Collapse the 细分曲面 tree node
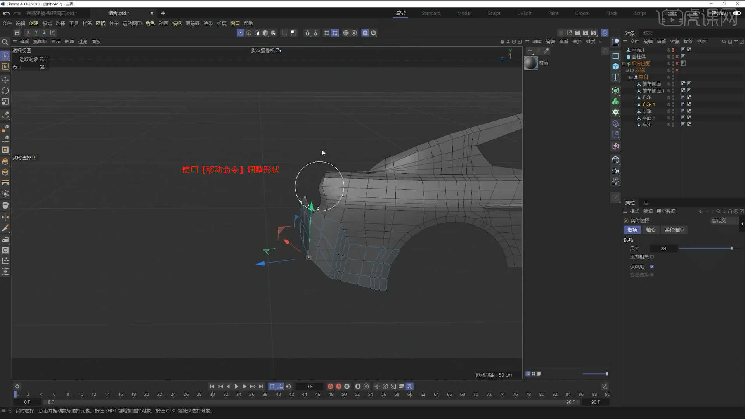This screenshot has height=419, width=745. pyautogui.click(x=624, y=64)
